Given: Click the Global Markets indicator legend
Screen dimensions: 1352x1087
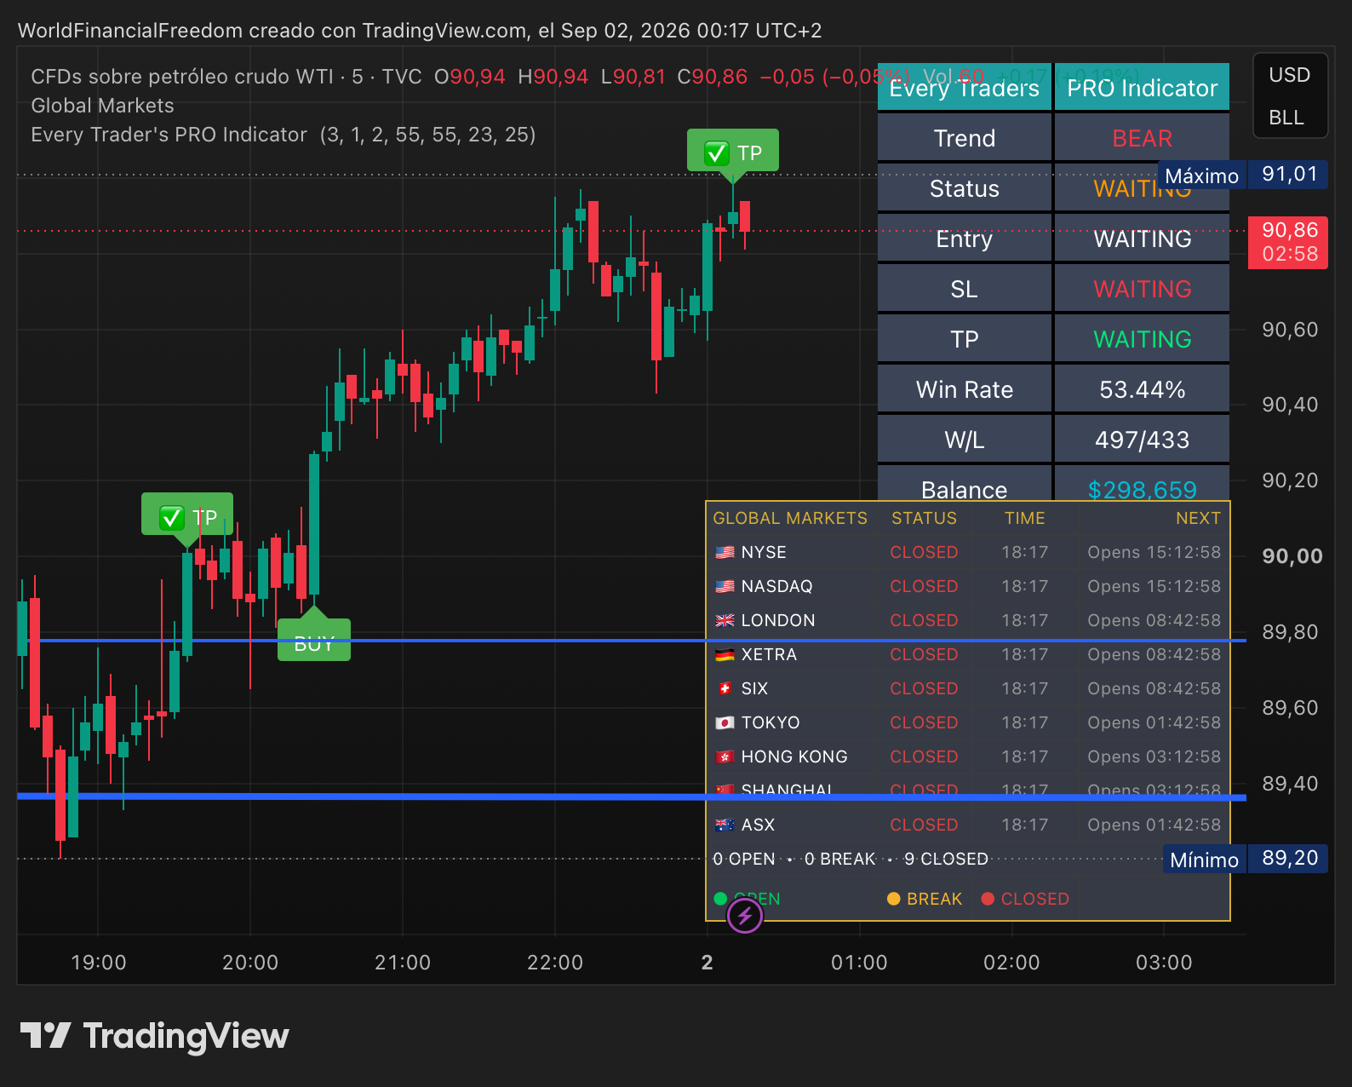Looking at the screenshot, I should [102, 106].
